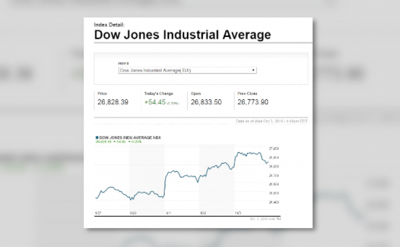400x247 pixels.
Task: Click the 9/30 date on chart axis
Action: 133,212
